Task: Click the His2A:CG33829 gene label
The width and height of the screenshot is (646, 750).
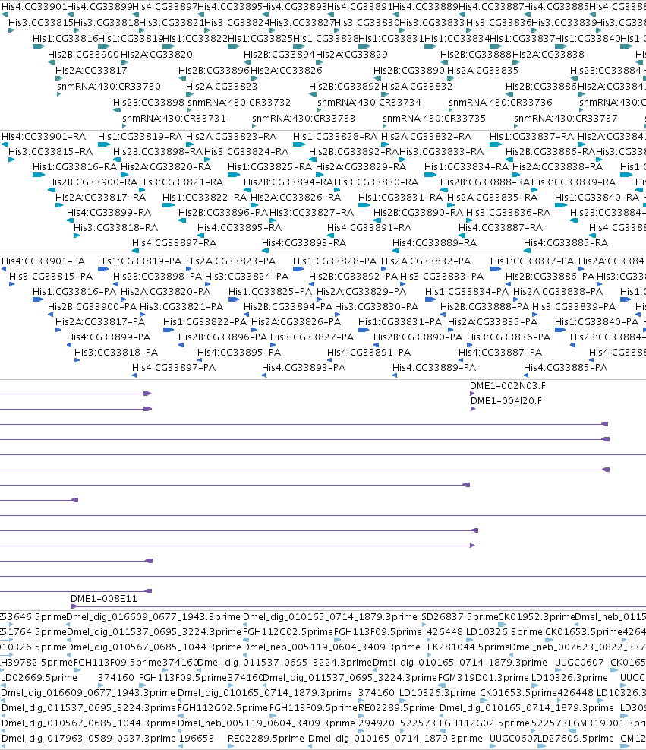Action: [x=351, y=55]
